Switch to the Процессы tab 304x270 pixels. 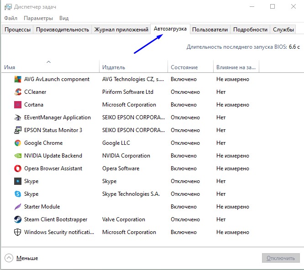pos(17,30)
